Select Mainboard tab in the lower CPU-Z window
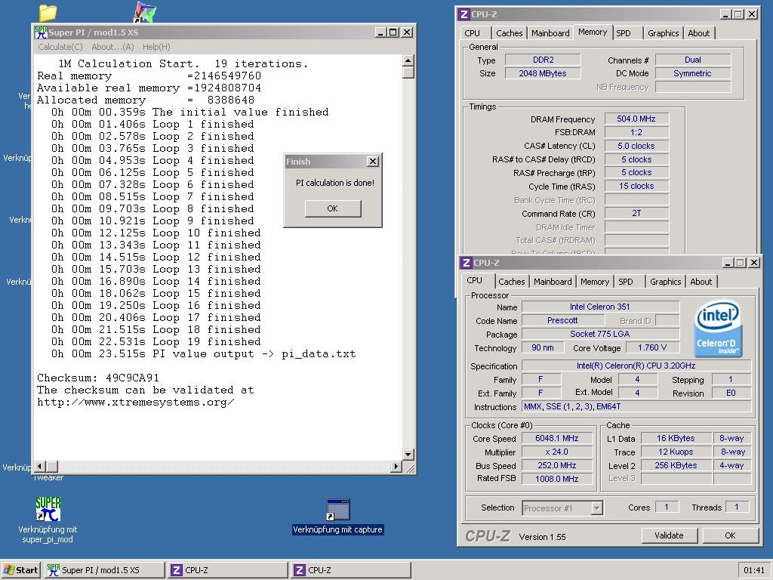This screenshot has width=773, height=580. [553, 282]
